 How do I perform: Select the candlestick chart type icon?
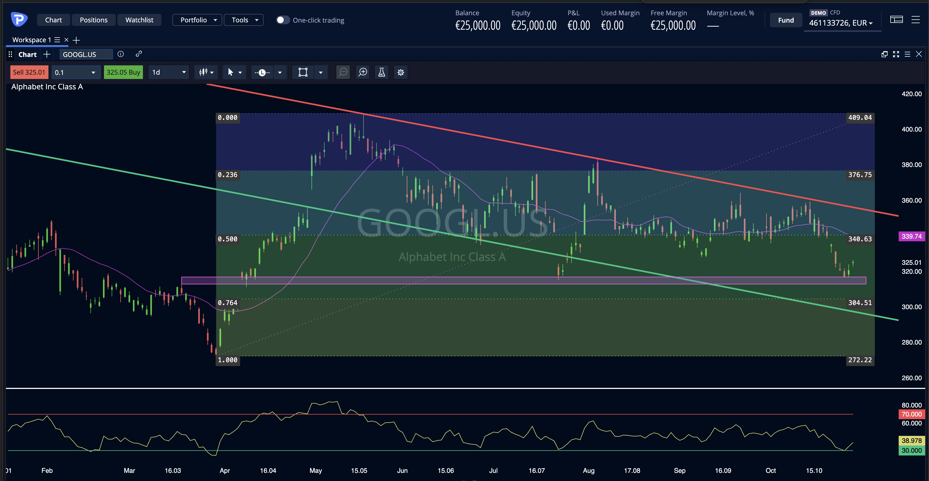(203, 72)
